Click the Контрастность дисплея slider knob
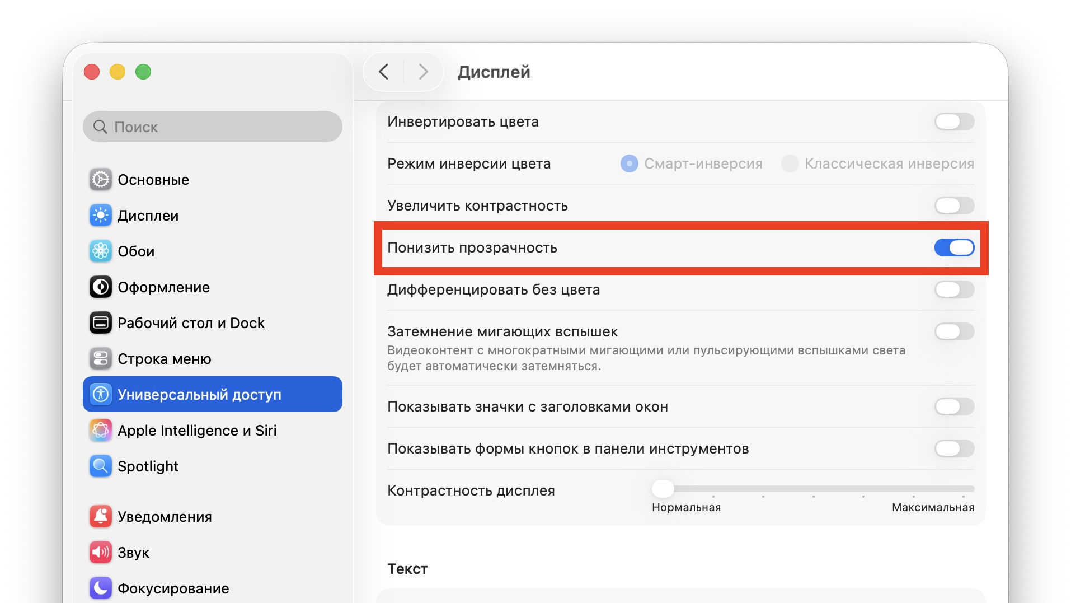 click(663, 489)
